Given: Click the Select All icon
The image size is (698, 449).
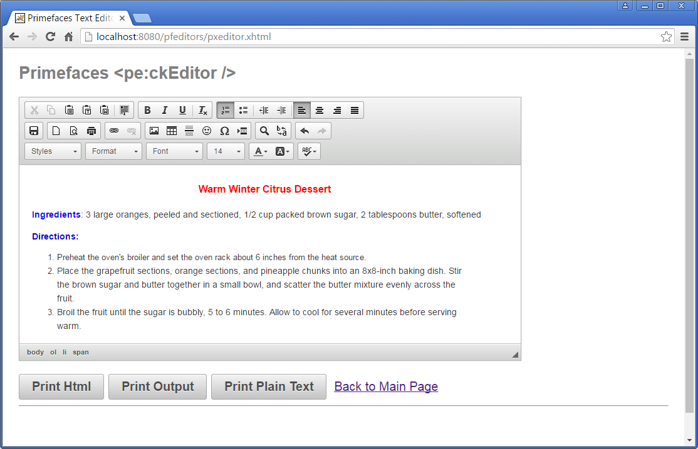Looking at the screenshot, I should (124, 110).
